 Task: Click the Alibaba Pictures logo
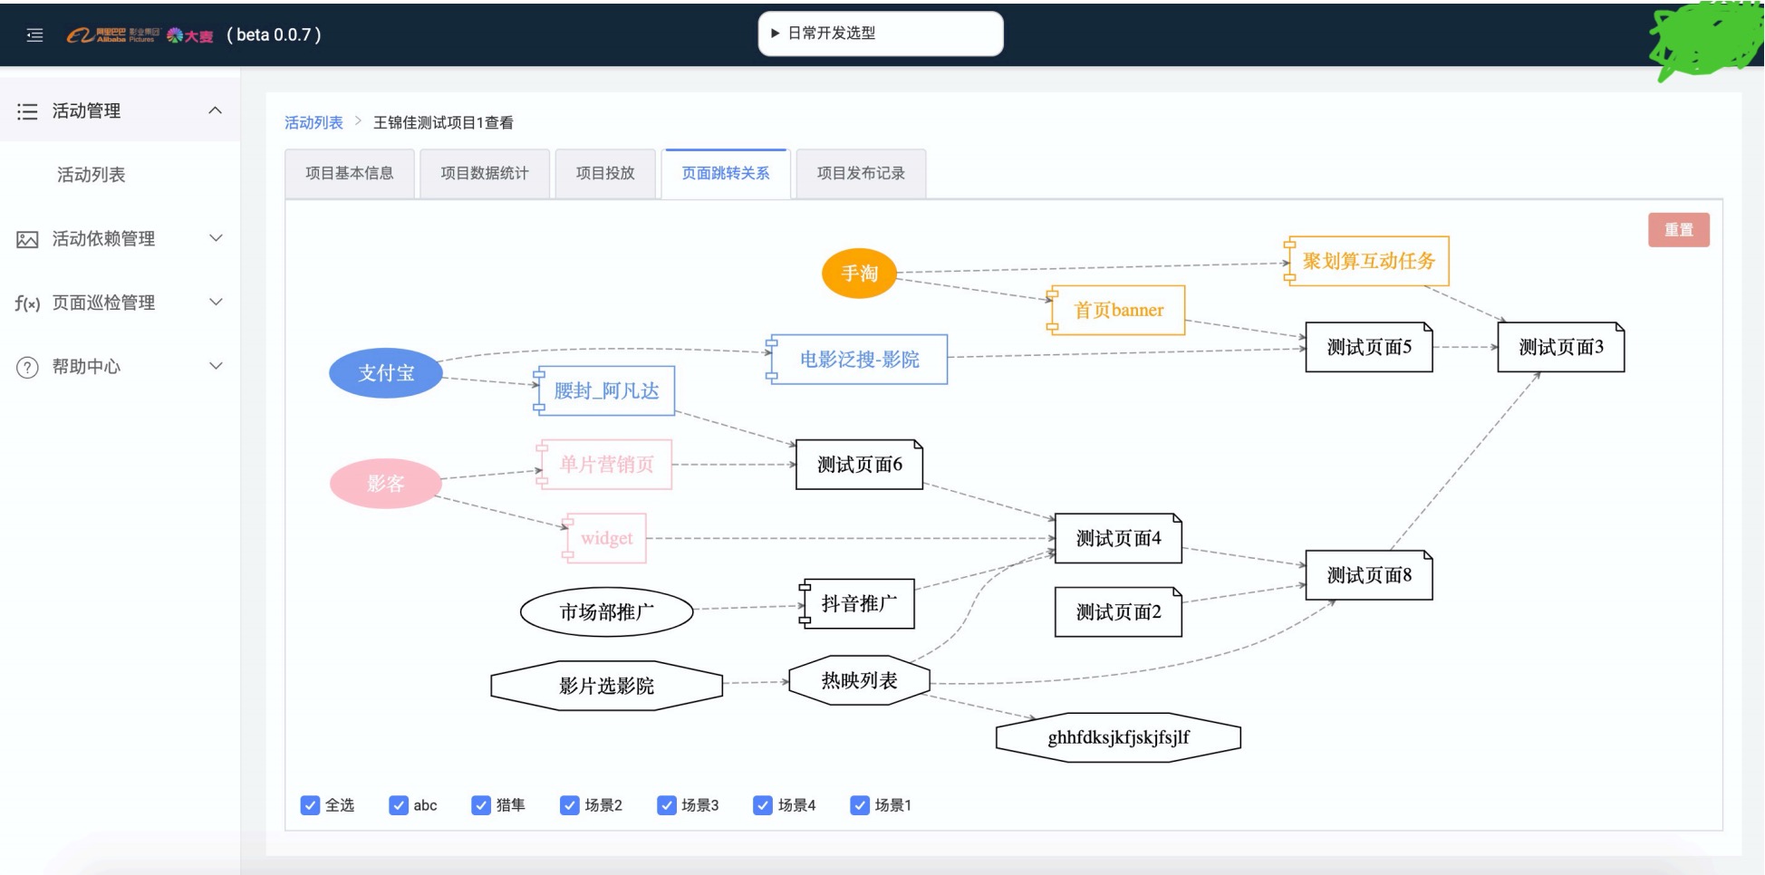tap(113, 35)
